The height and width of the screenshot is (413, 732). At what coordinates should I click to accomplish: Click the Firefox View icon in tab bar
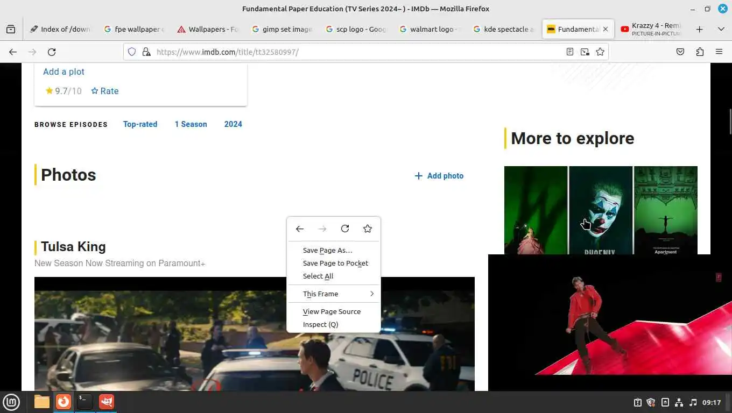pos(11,29)
